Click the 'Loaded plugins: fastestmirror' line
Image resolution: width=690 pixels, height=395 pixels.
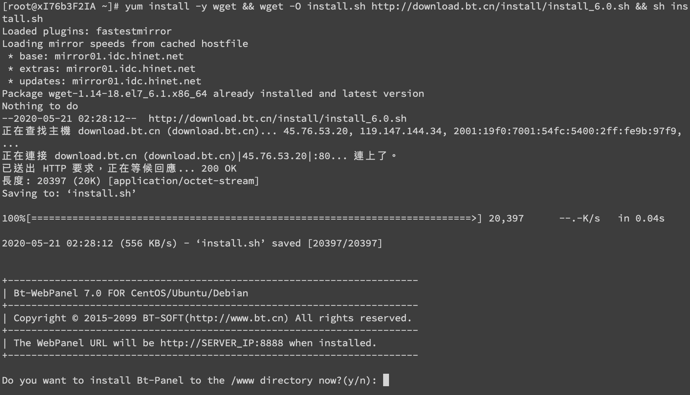point(87,31)
